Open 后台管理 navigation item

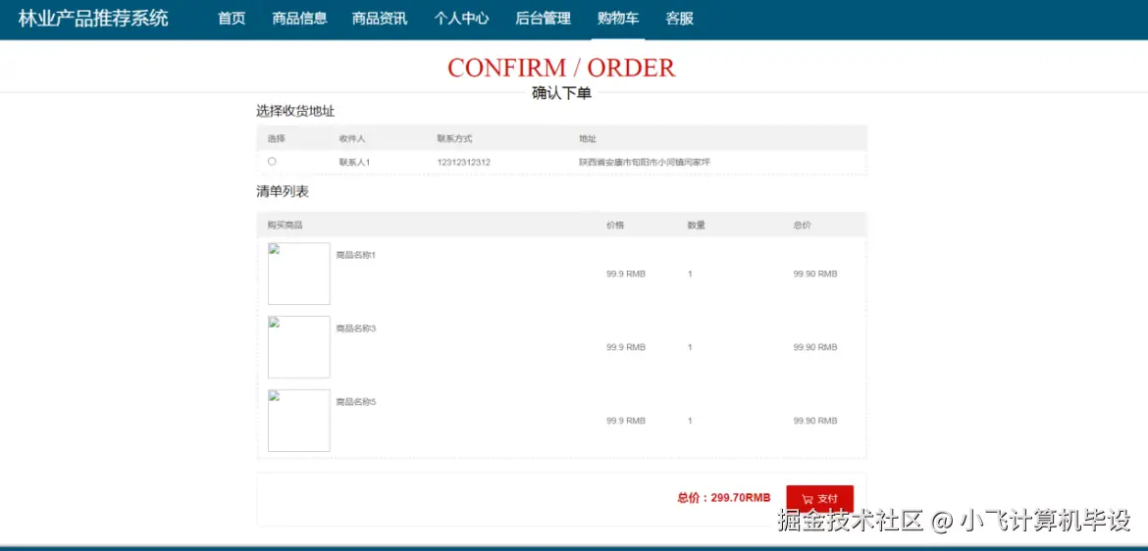click(543, 19)
